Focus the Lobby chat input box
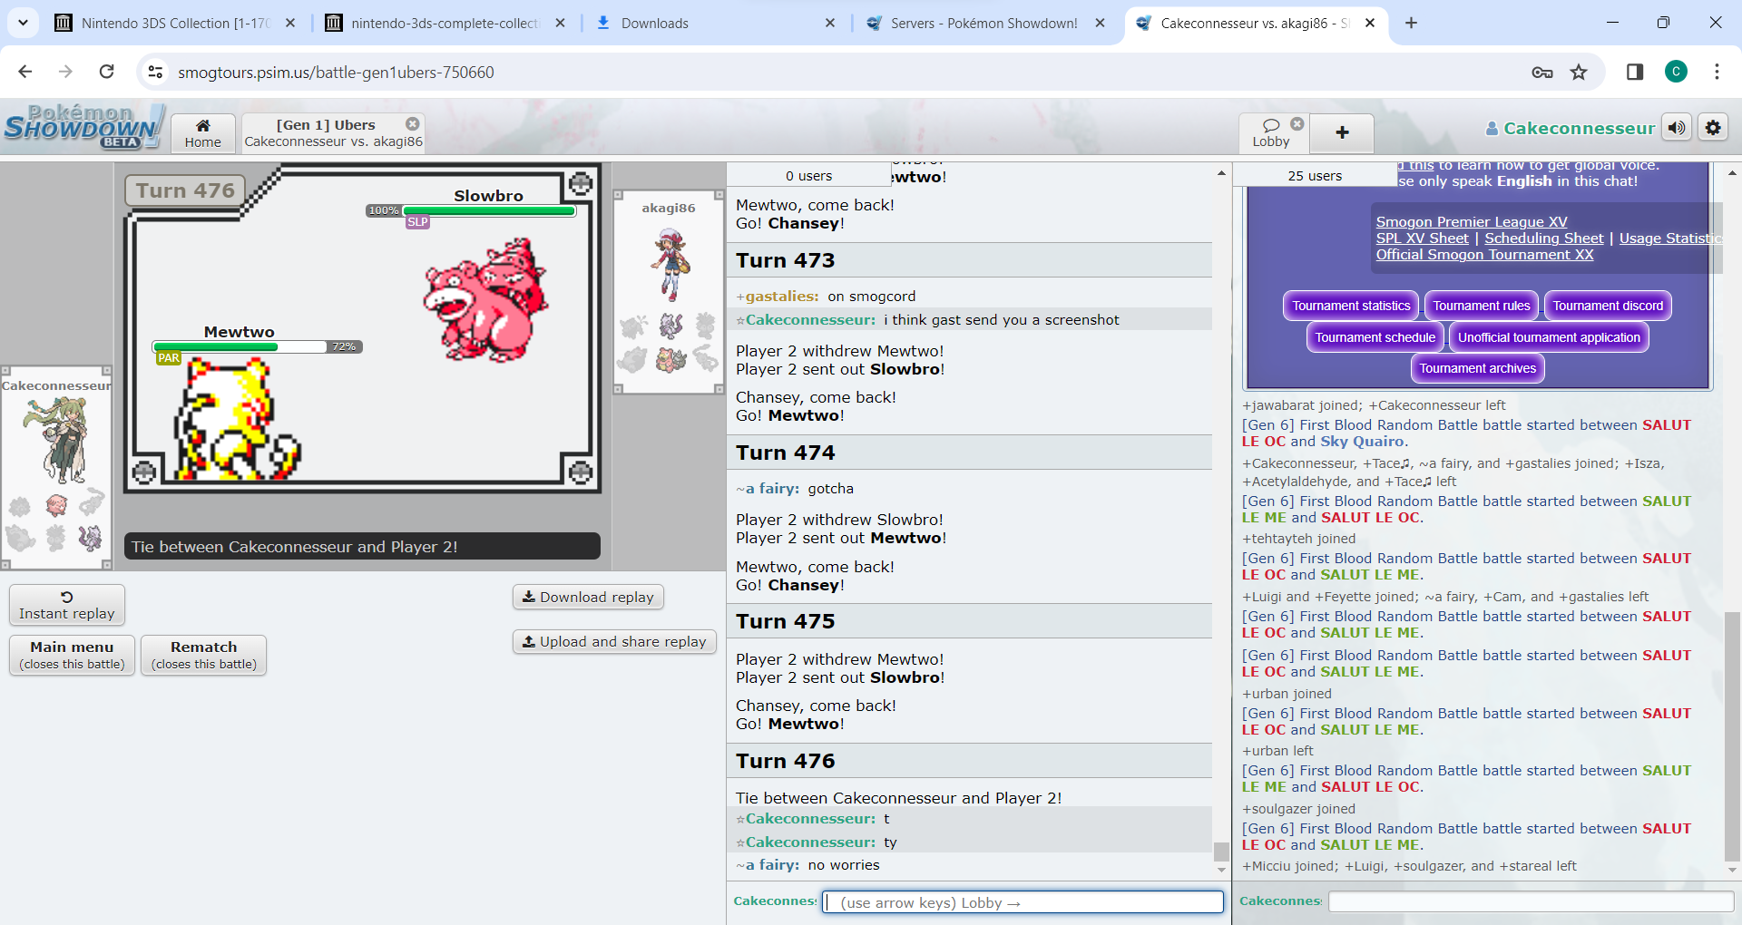1742x925 pixels. pos(1530,901)
